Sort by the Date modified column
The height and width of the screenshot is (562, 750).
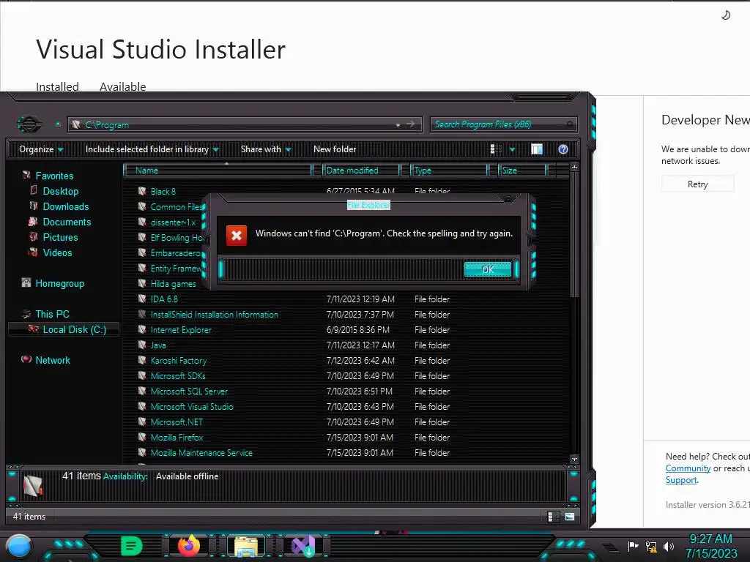(362, 170)
